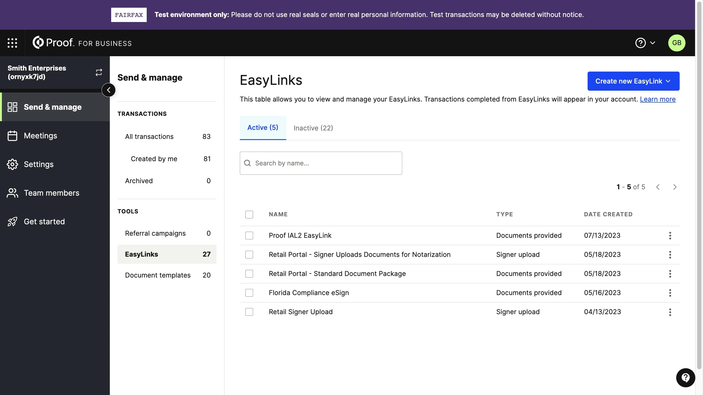703x395 pixels.
Task: Check the Retail Portal Standard Document Package checkbox
Action: [249, 274]
